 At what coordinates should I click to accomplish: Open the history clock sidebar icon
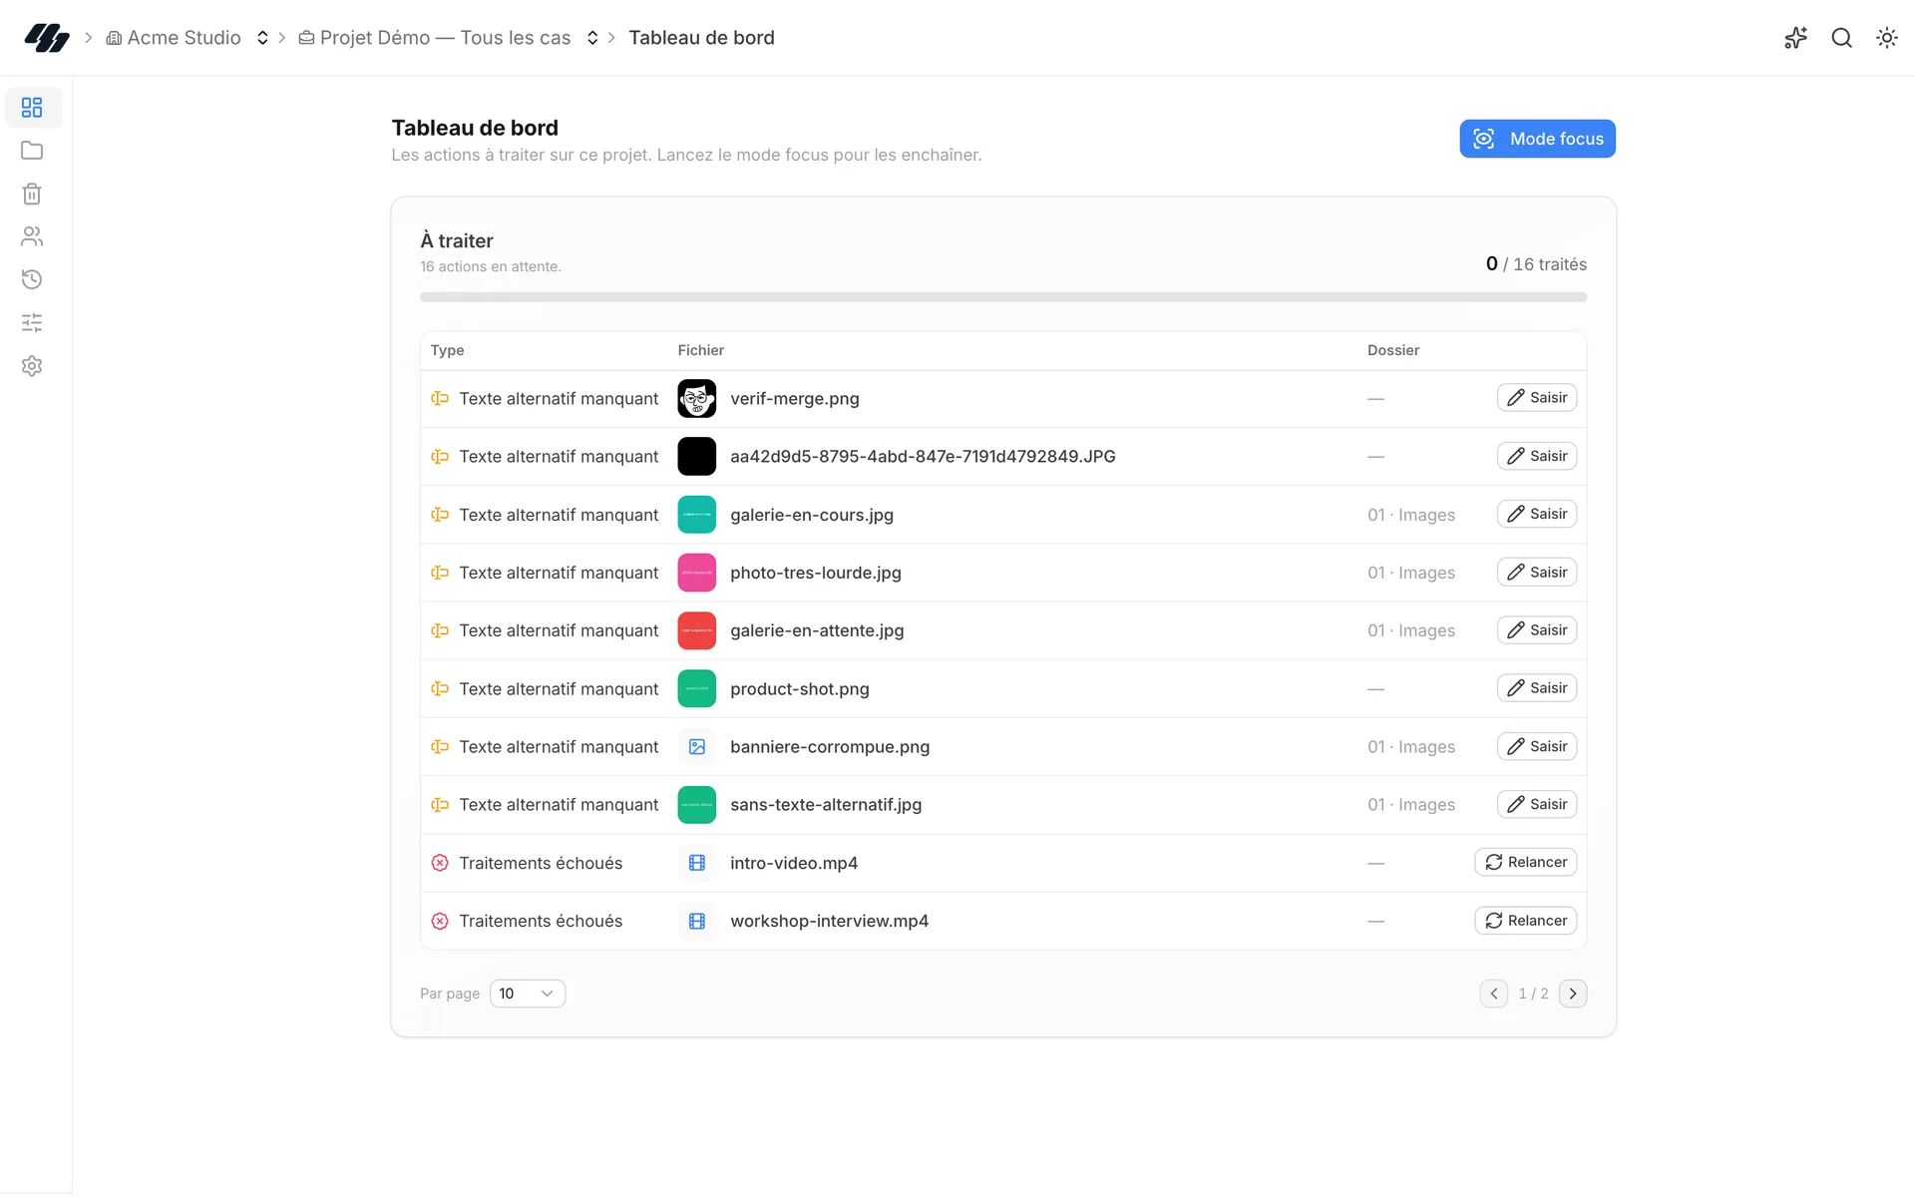tap(32, 279)
